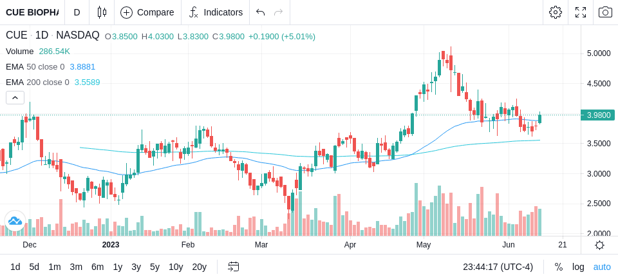This screenshot has height=279, width=618.
Task: Click the May label on time axis
Action: [x=424, y=245]
